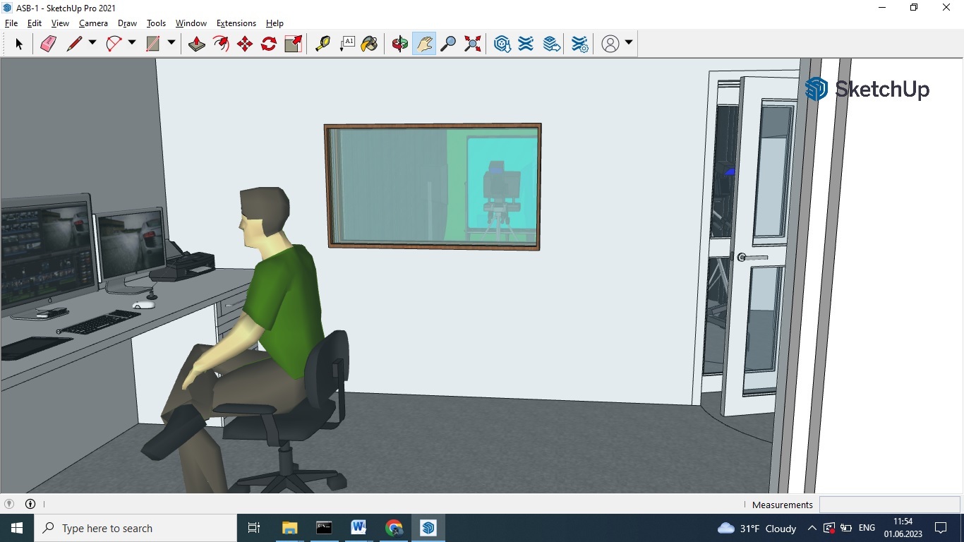The width and height of the screenshot is (964, 542).
Task: Expand the Arc tool dropdown arrow
Action: coord(132,43)
